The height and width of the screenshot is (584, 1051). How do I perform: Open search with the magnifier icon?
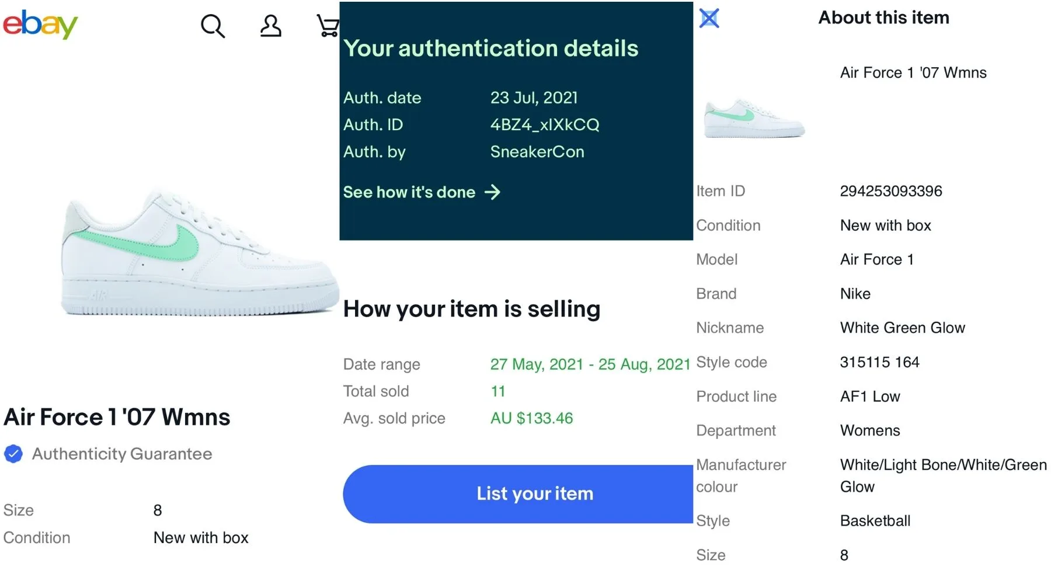[213, 26]
